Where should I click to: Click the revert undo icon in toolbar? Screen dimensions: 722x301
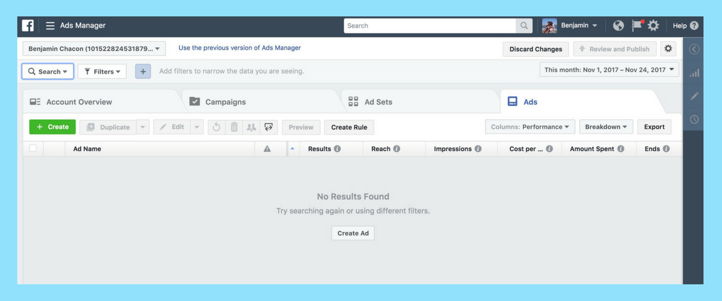217,127
